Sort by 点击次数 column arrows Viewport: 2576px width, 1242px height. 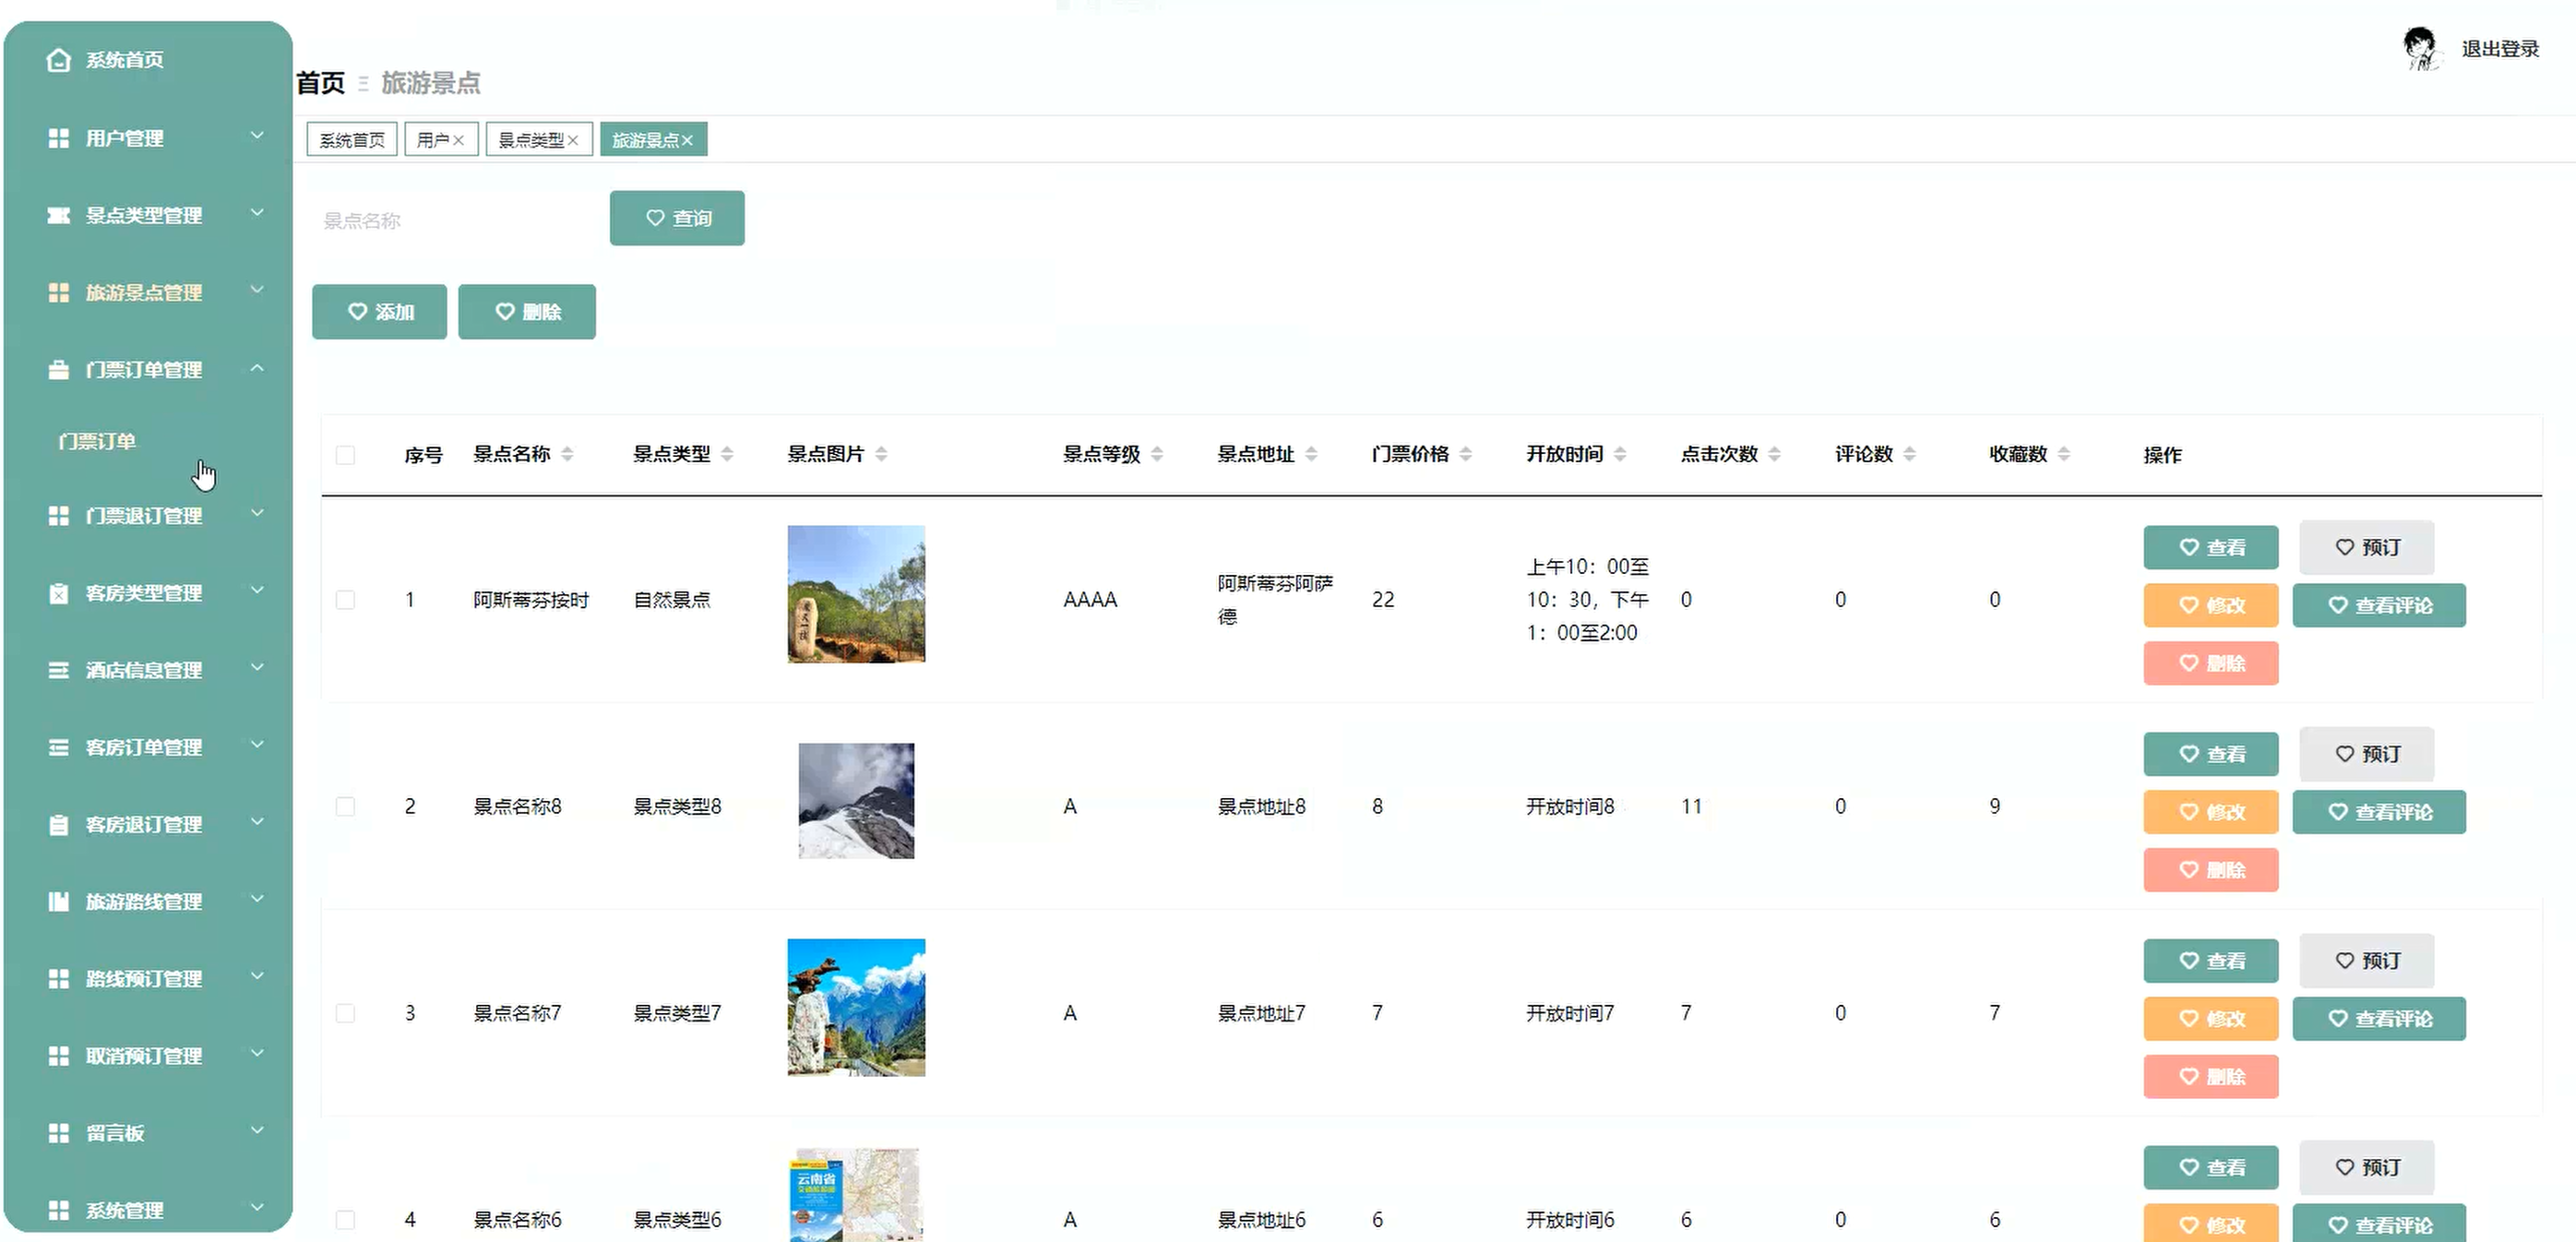[x=1775, y=454]
